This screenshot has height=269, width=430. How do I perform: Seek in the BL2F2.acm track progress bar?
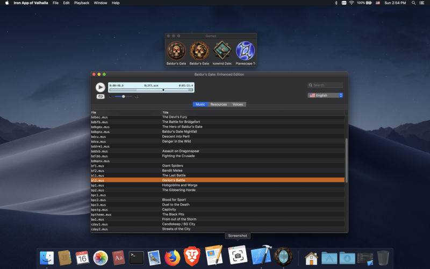151,90
